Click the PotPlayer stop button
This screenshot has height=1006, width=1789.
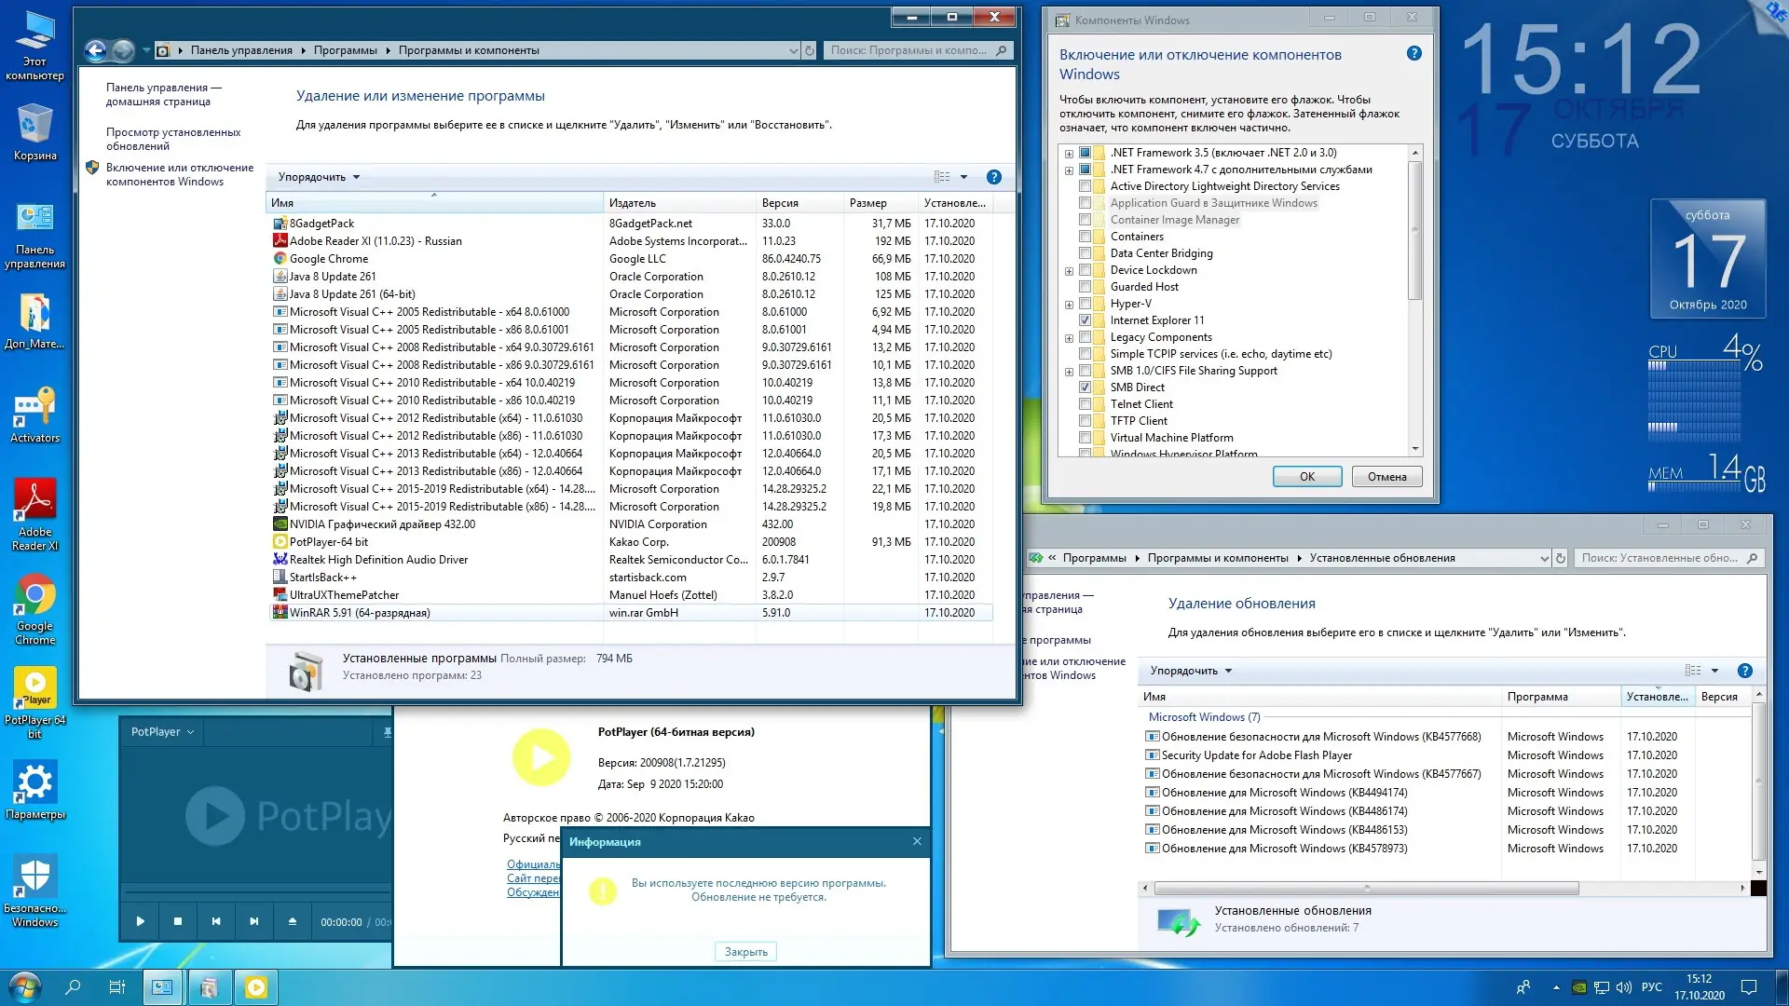[x=178, y=921]
